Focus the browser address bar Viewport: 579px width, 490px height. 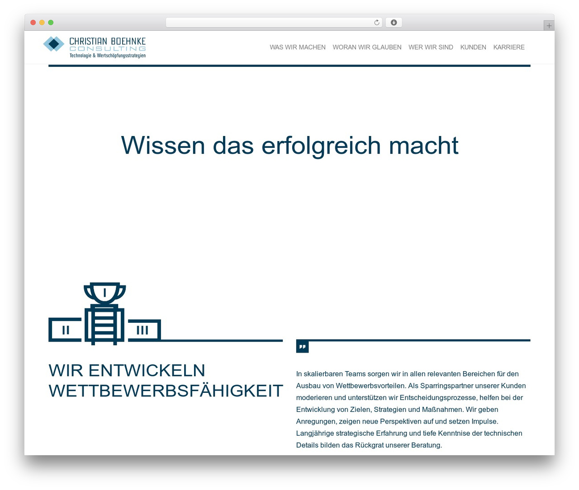click(x=274, y=23)
